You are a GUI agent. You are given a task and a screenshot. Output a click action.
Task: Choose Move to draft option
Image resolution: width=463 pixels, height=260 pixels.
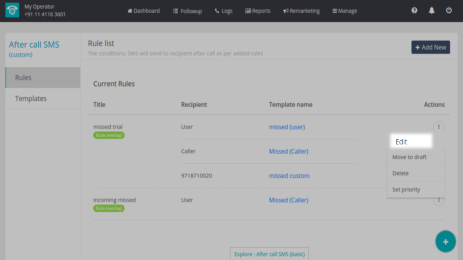coord(409,157)
